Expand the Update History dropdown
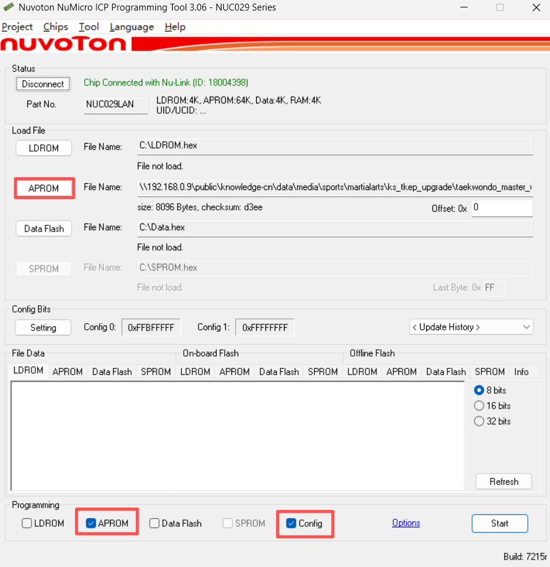This screenshot has width=550, height=567. pos(471,327)
